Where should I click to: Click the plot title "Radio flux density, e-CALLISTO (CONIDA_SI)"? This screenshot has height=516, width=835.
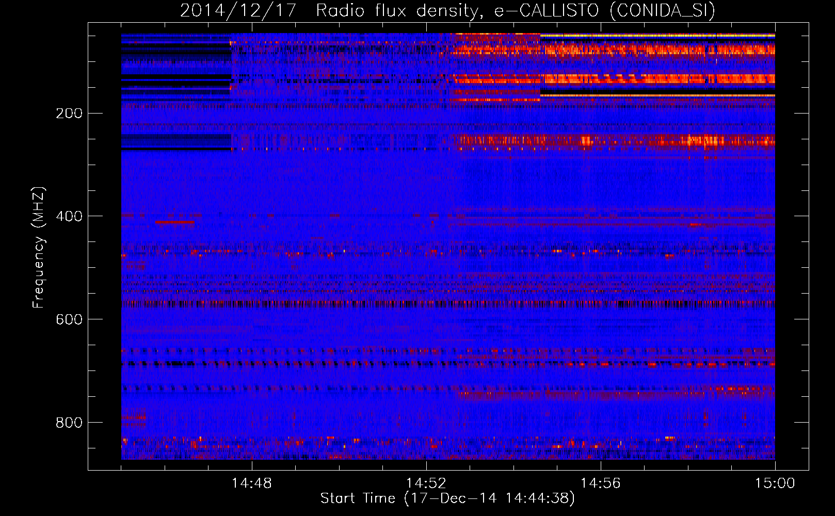516,10
